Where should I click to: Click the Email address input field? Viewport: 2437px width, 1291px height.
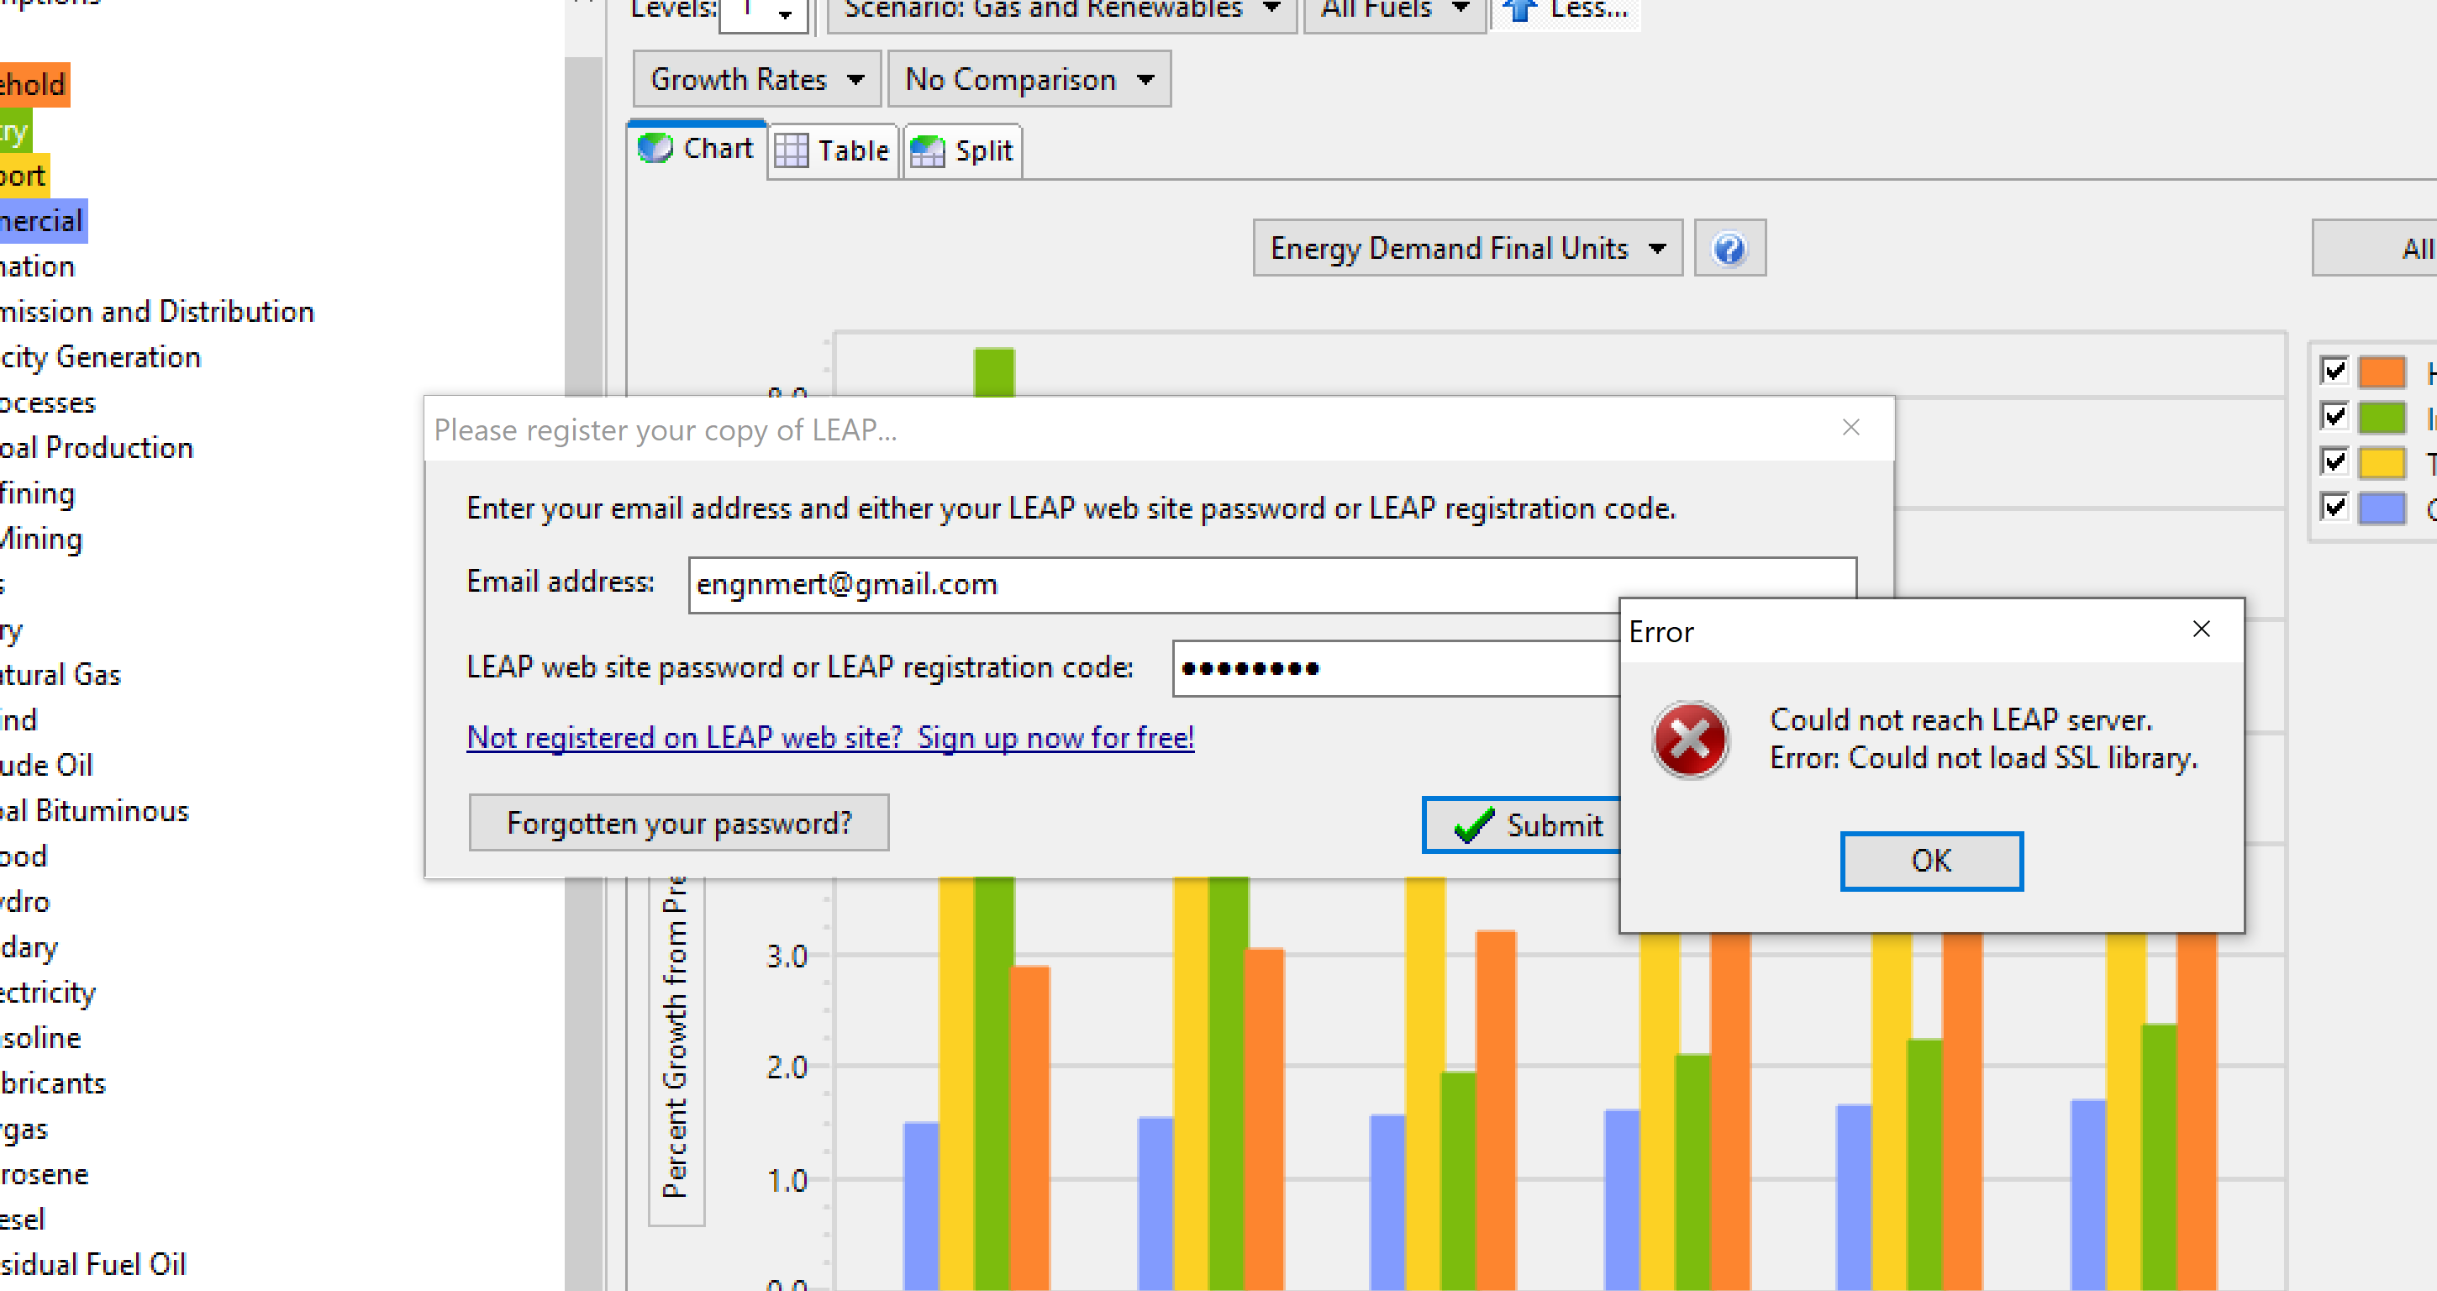(1271, 585)
